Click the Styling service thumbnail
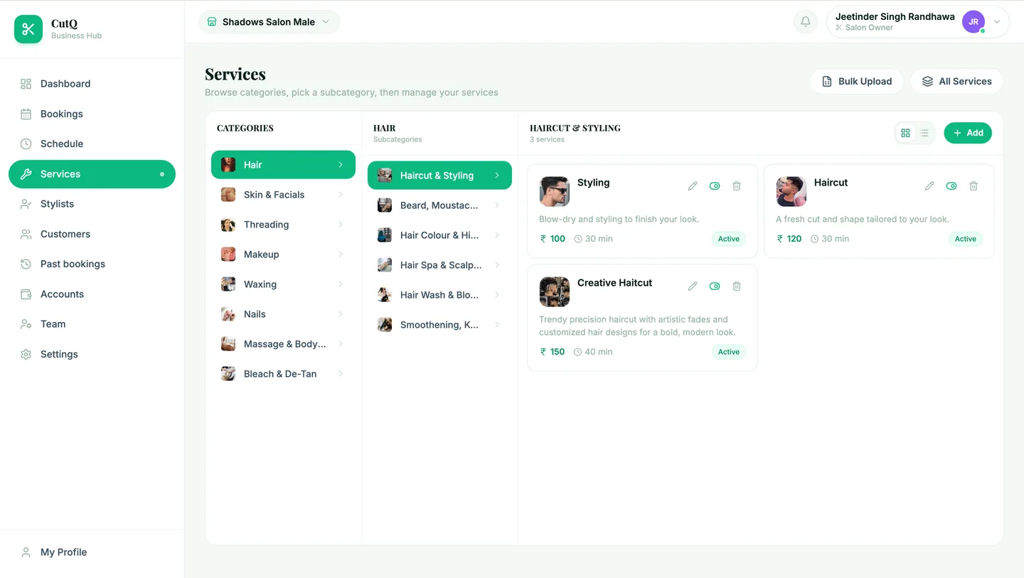This screenshot has height=578, width=1024. (x=555, y=192)
